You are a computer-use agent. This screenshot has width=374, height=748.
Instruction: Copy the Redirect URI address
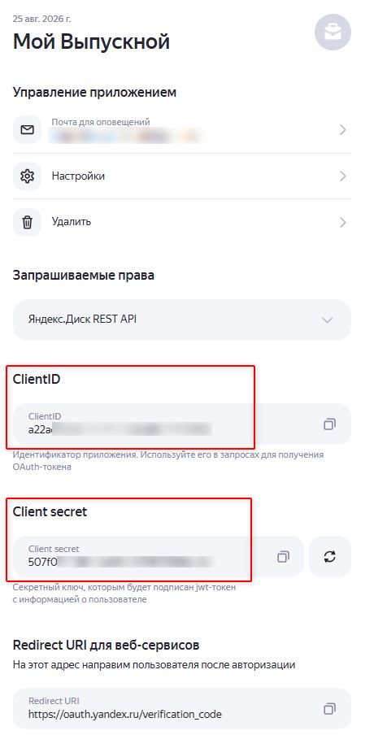click(329, 708)
